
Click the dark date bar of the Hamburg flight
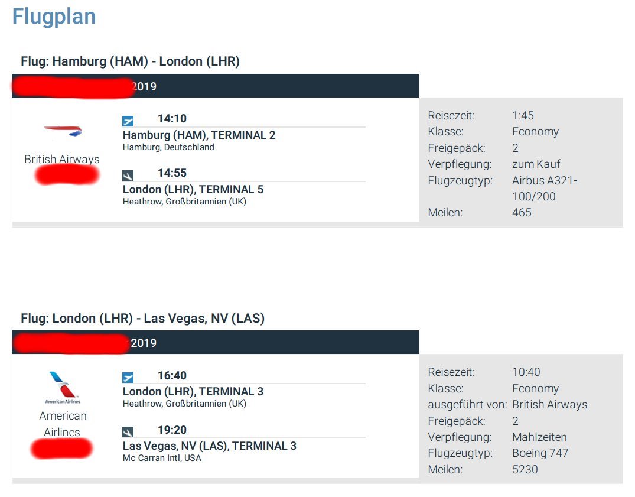(284, 86)
